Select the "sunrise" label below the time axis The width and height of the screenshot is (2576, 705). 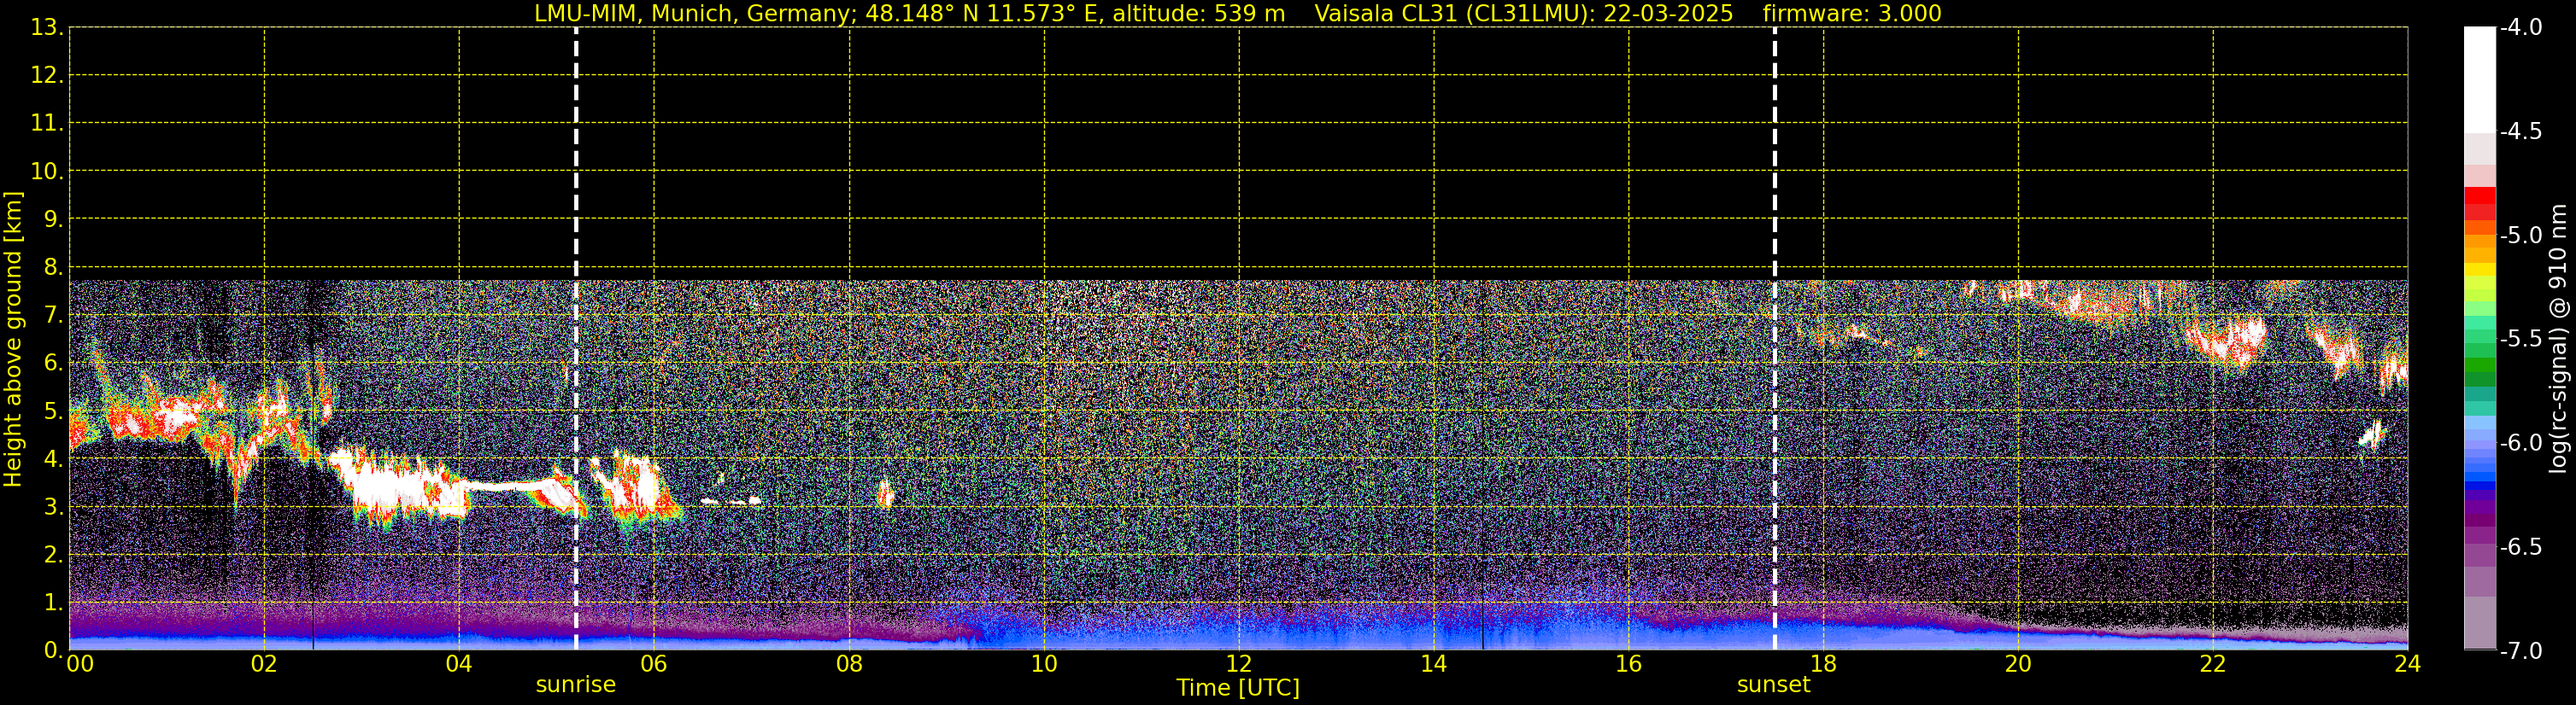click(576, 685)
